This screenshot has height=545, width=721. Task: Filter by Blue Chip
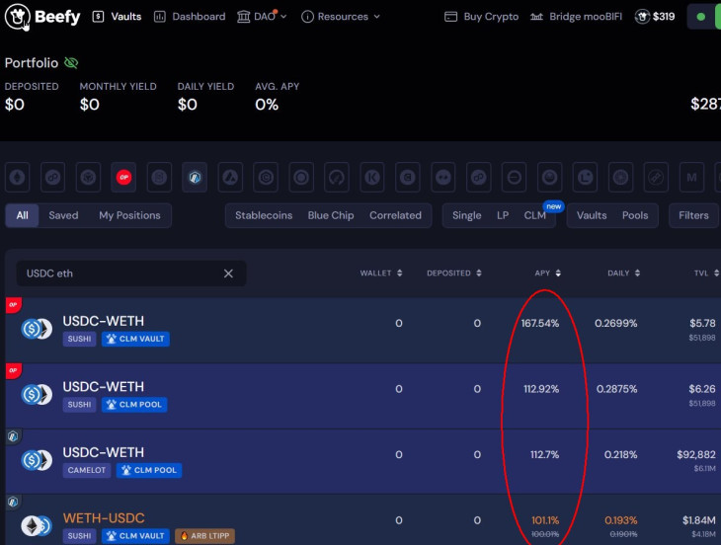coord(331,215)
